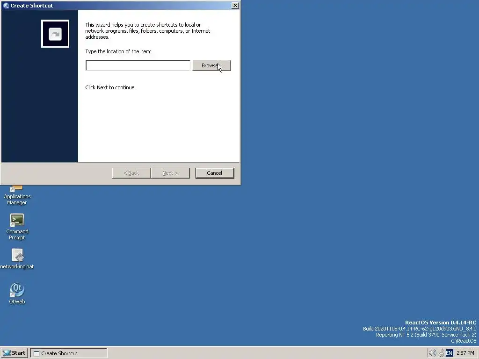The height and width of the screenshot is (359, 479).
Task: Click the EN language indicator
Action: 449,353
